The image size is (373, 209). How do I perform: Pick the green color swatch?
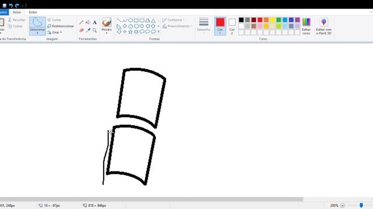[279, 20]
